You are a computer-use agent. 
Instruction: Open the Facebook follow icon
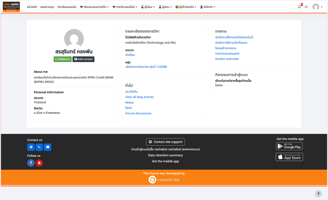pyautogui.click(x=31, y=163)
